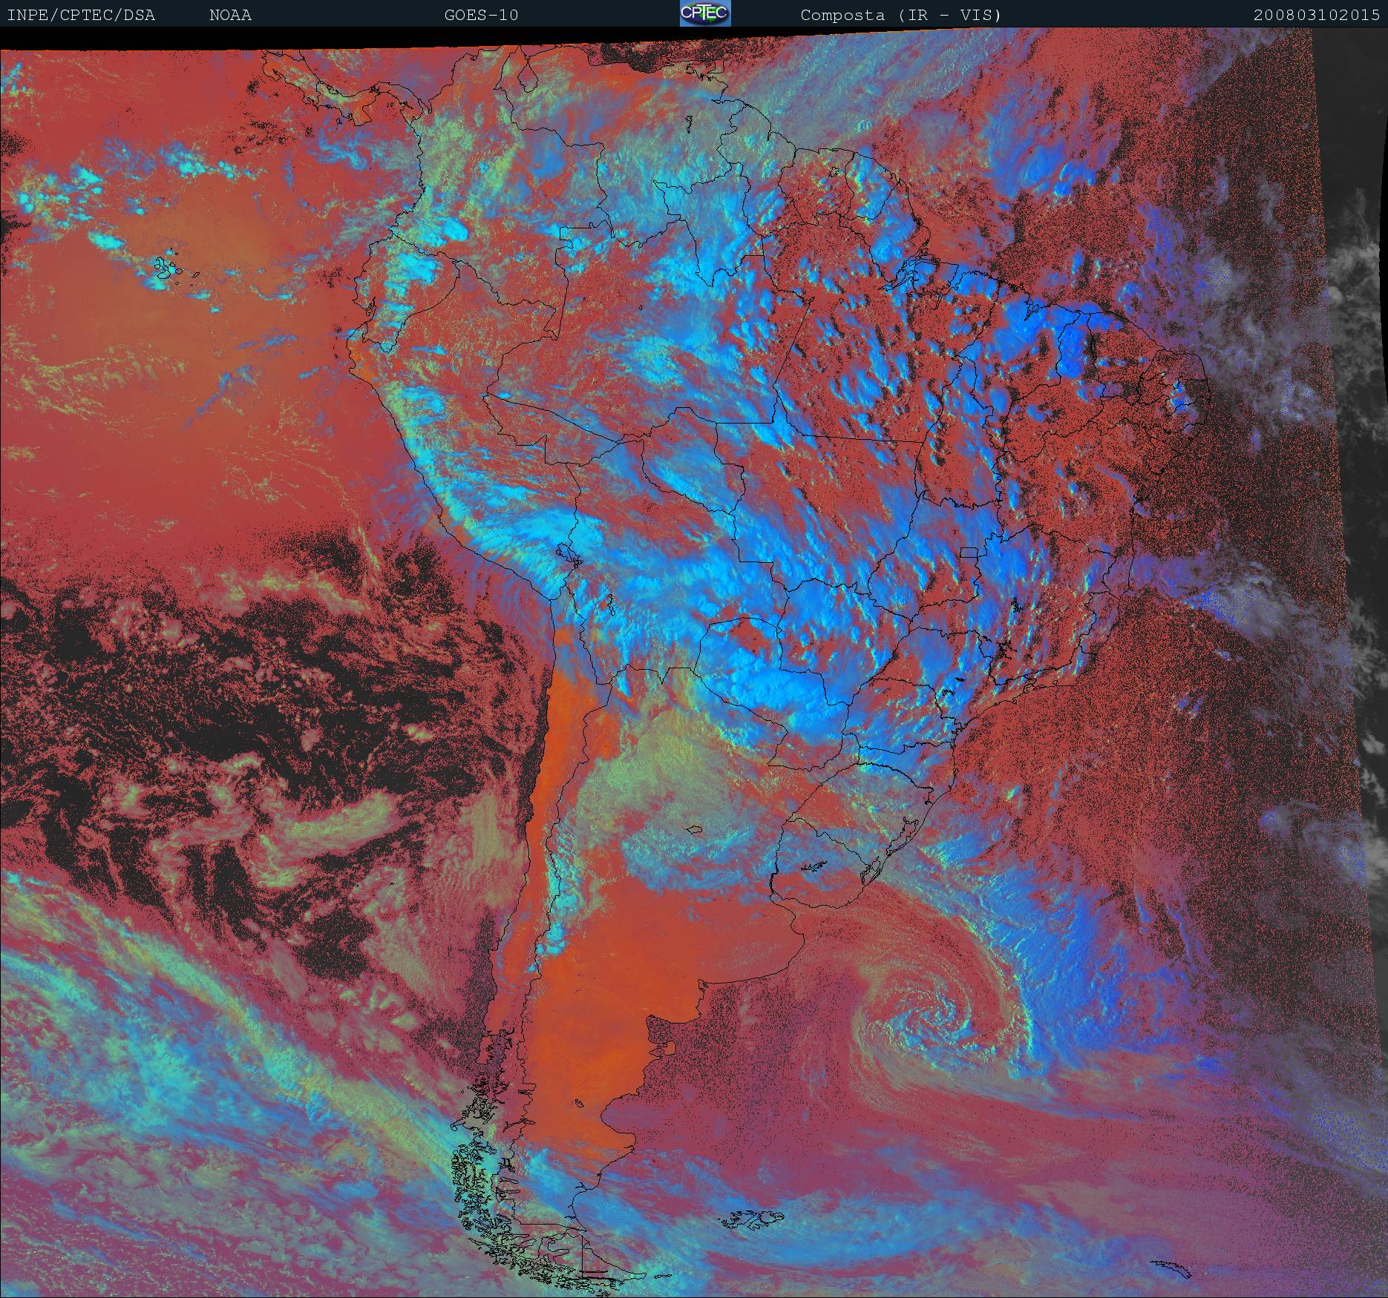
Task: Click the 200803102015 timestamp
Action: coord(1316,15)
